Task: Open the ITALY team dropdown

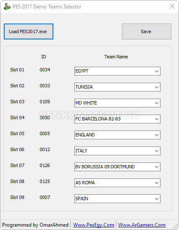Action: [x=117, y=151]
